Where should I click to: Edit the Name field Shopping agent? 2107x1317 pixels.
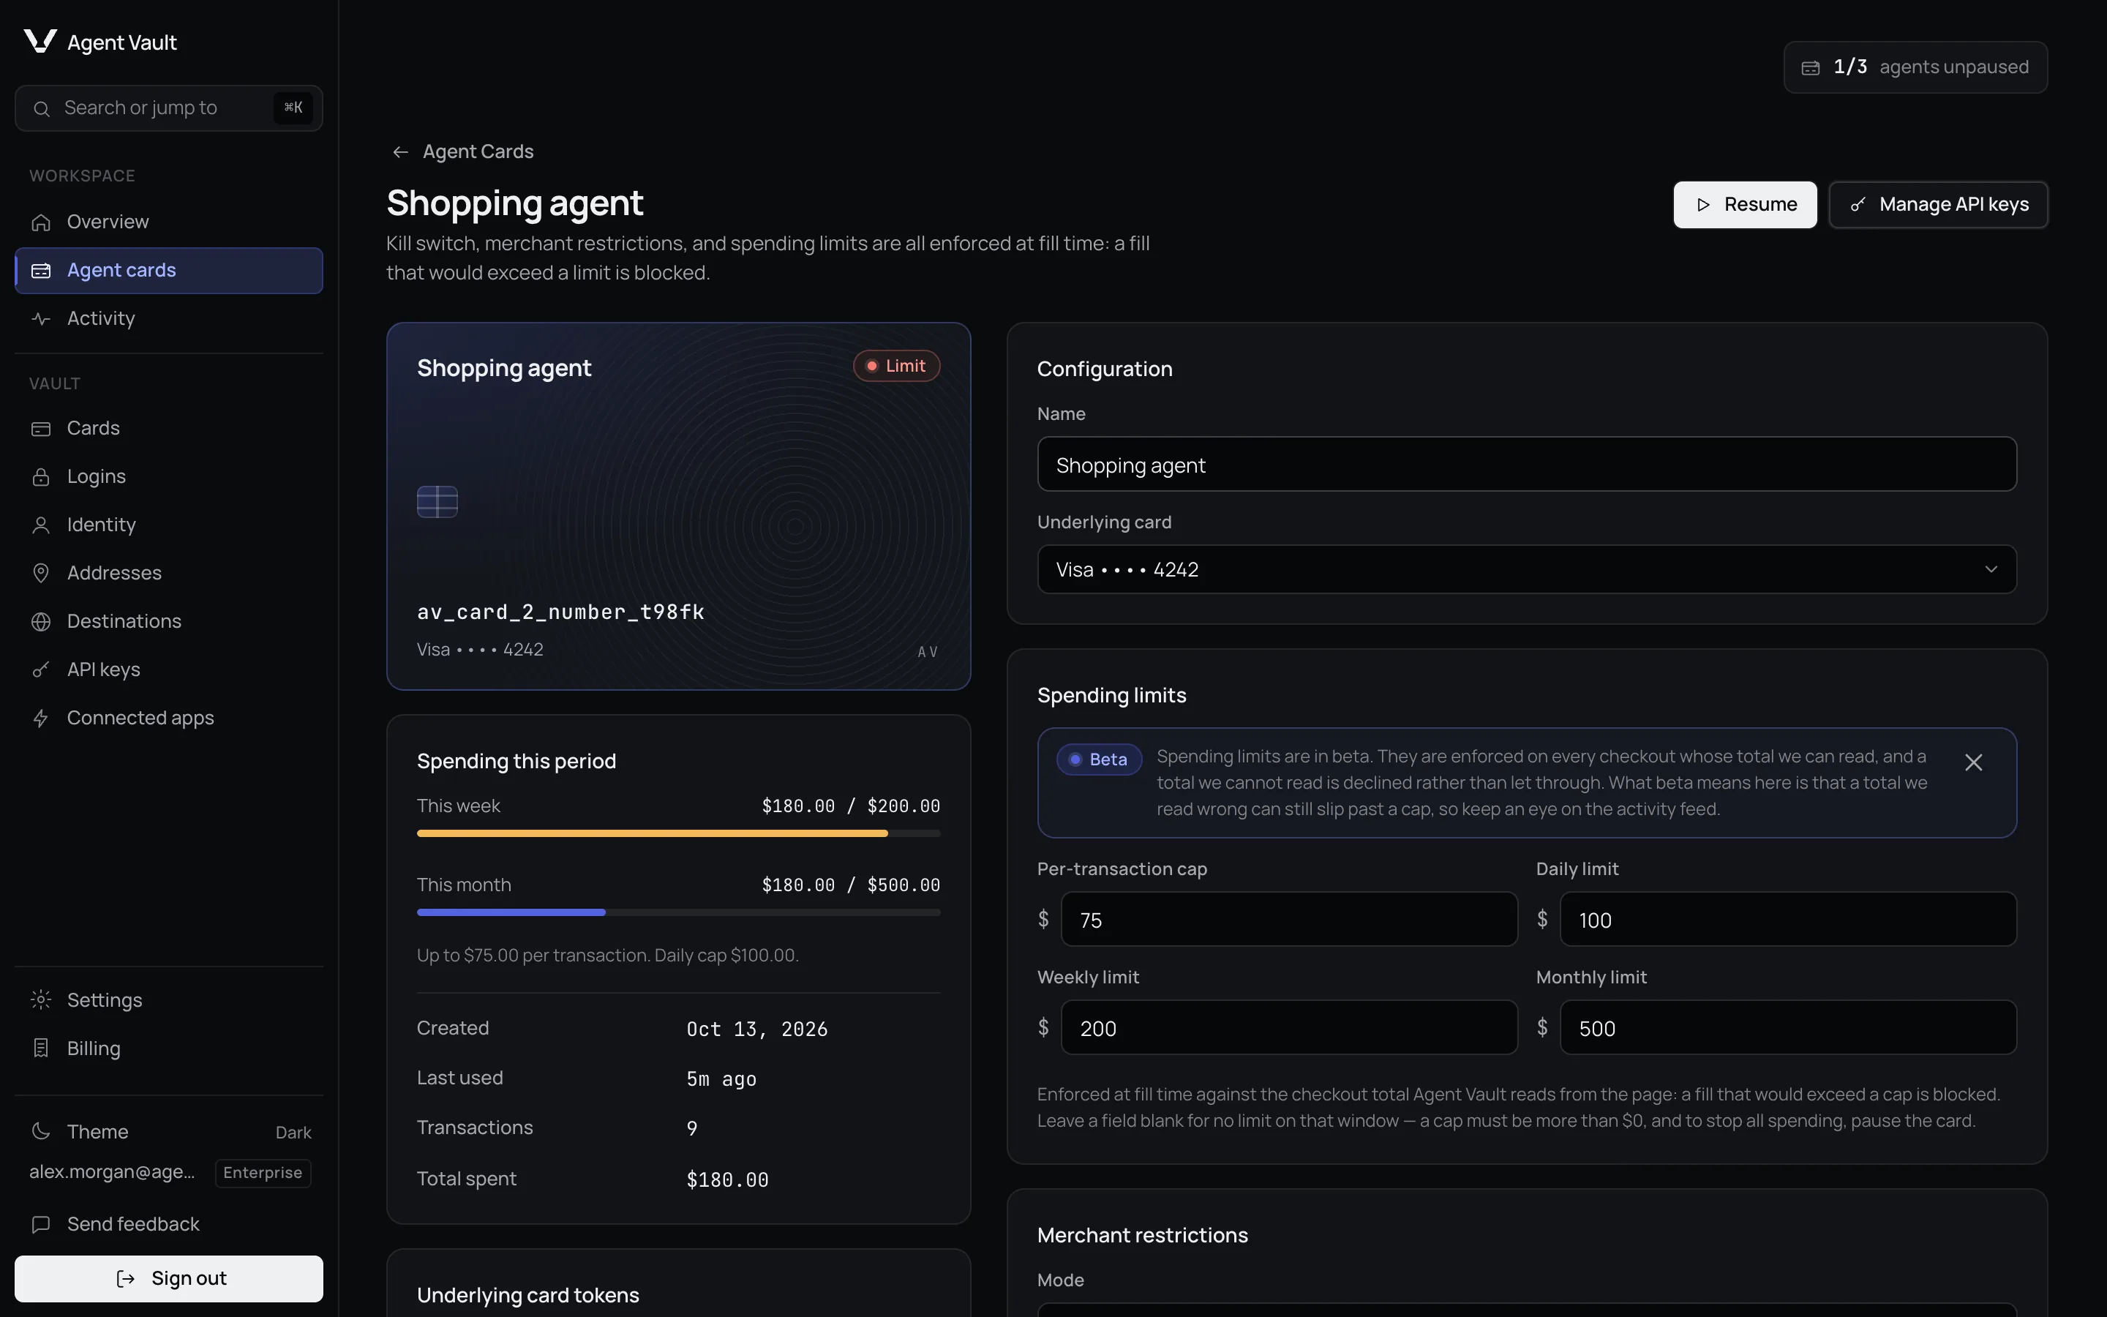coord(1526,465)
